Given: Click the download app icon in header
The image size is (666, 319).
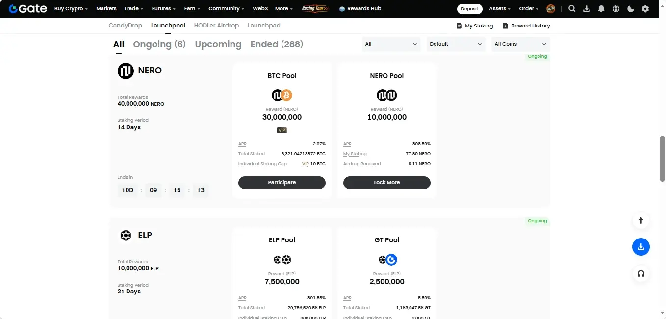Looking at the screenshot, I should pyautogui.click(x=587, y=8).
